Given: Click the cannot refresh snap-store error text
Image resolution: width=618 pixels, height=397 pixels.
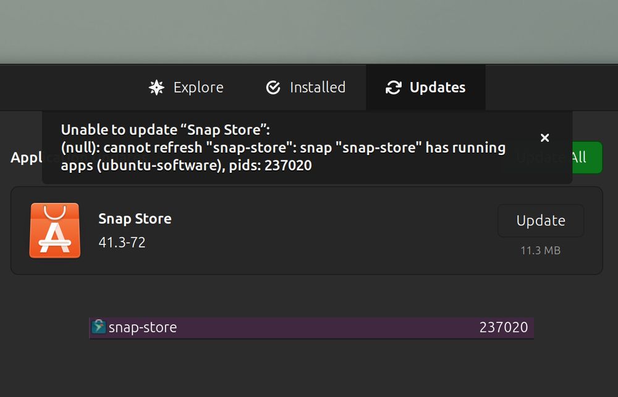Looking at the screenshot, I should (x=283, y=156).
